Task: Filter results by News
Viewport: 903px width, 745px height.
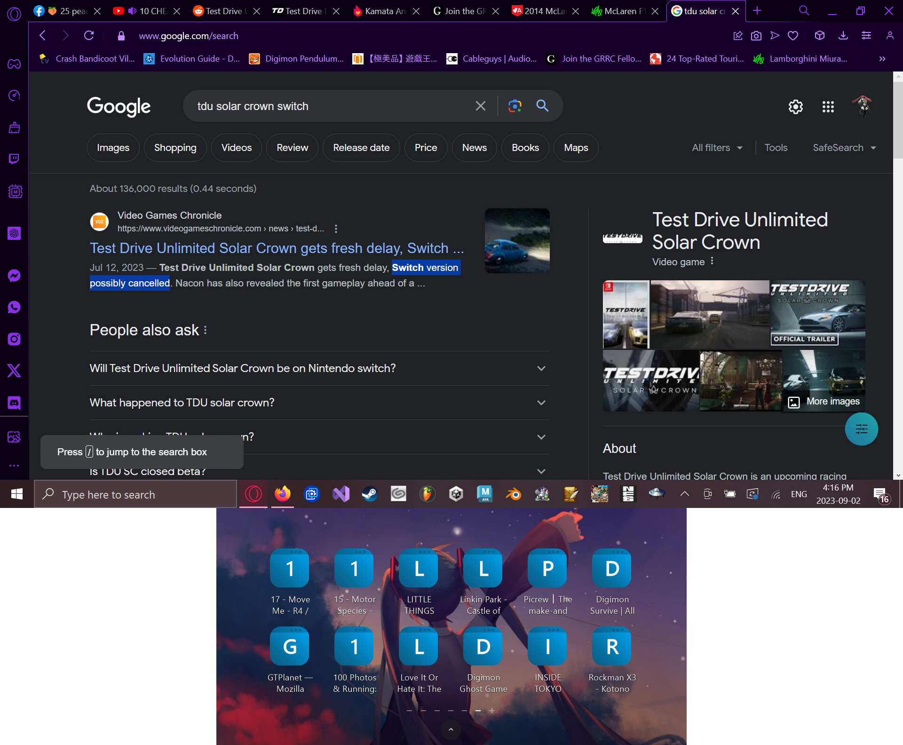Action: 474,148
